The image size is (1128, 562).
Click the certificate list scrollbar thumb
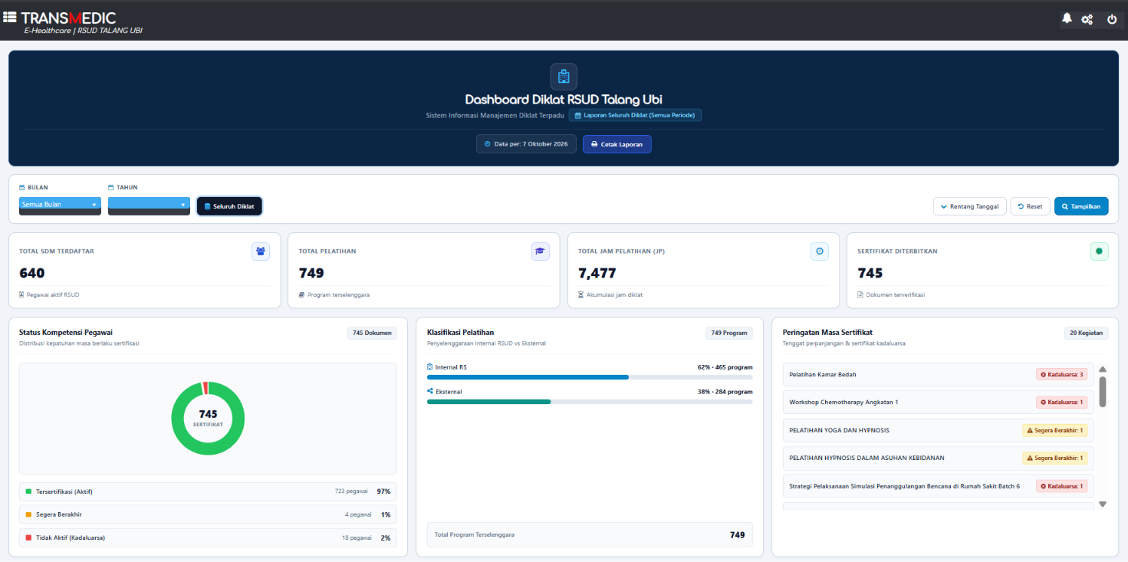point(1103,391)
